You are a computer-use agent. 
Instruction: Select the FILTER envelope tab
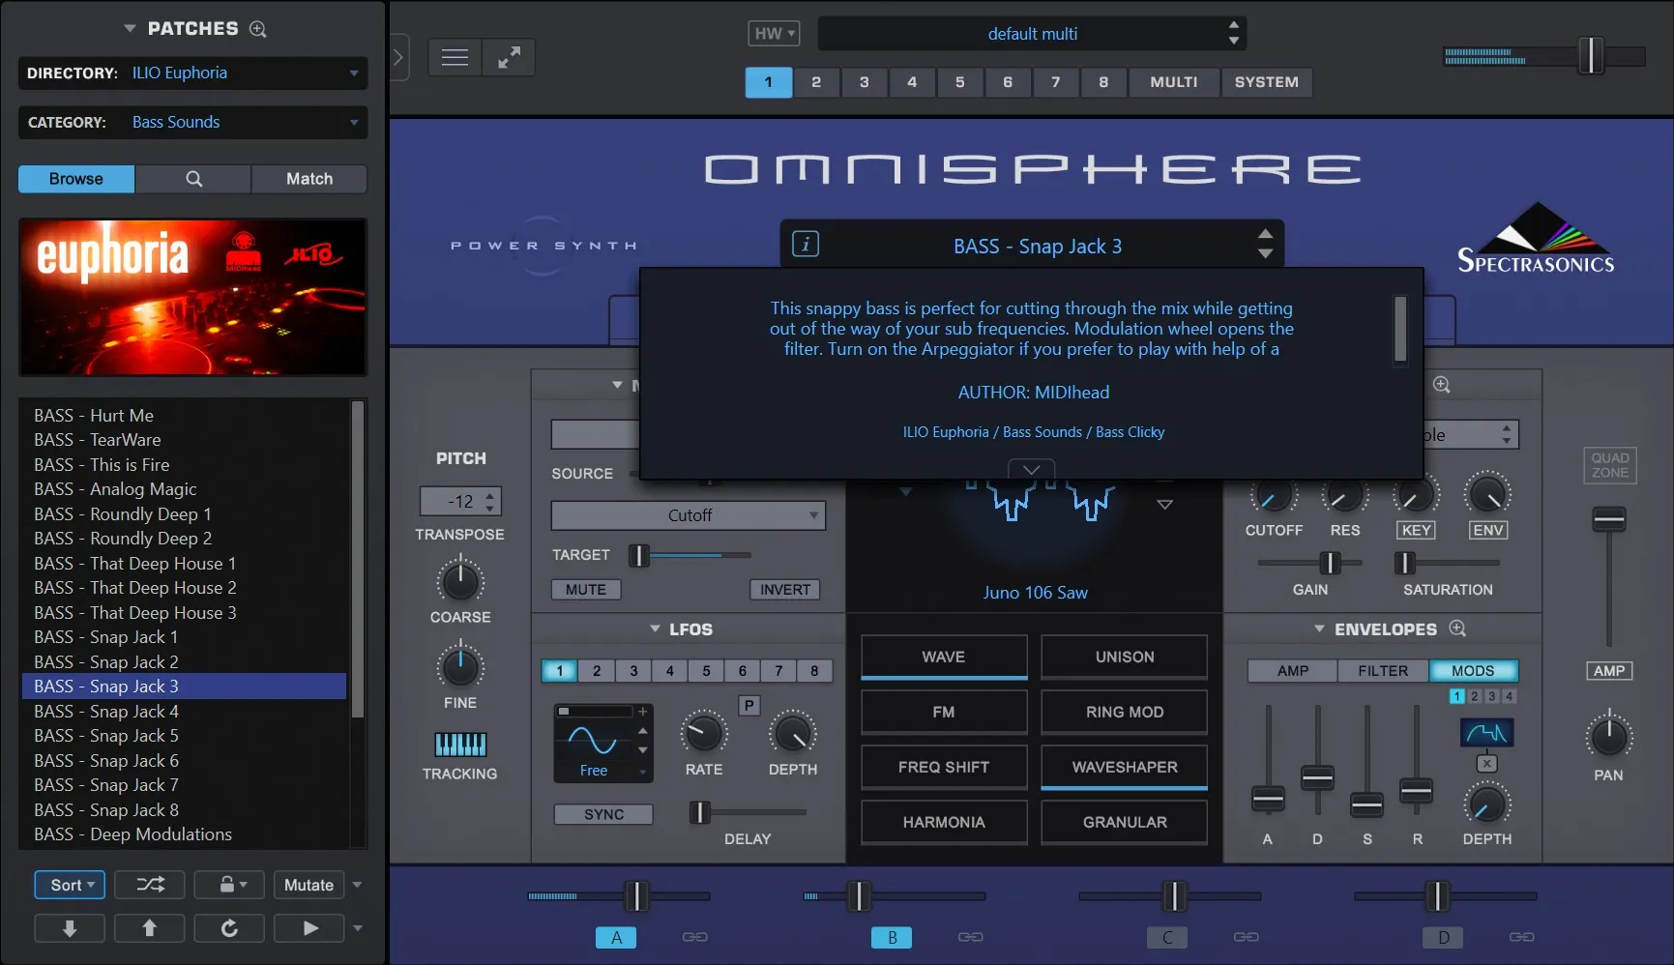(1383, 671)
